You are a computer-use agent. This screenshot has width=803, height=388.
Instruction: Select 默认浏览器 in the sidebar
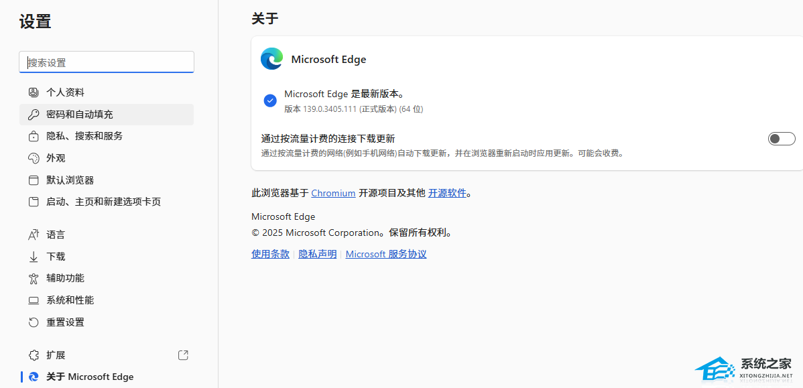pos(107,180)
